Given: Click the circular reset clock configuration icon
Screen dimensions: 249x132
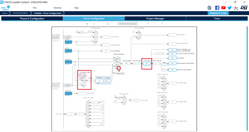Looking at the screenshot, I should [107, 24].
